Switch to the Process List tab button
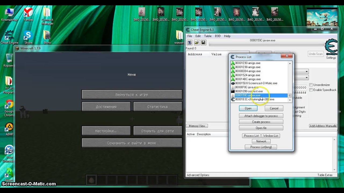Image resolution: width=344 pixels, height=193 pixels. (251, 136)
